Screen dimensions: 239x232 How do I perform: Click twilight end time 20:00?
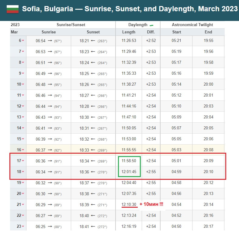pyautogui.click(x=208, y=84)
